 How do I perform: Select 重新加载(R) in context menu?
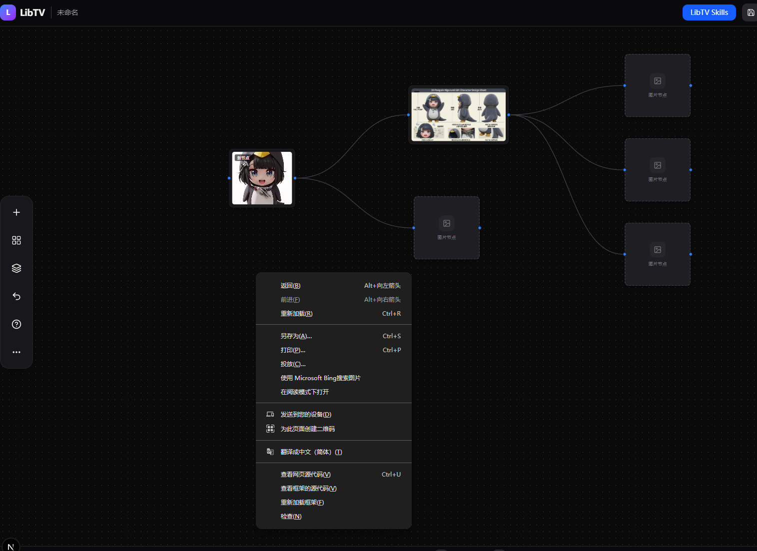[x=334, y=314]
